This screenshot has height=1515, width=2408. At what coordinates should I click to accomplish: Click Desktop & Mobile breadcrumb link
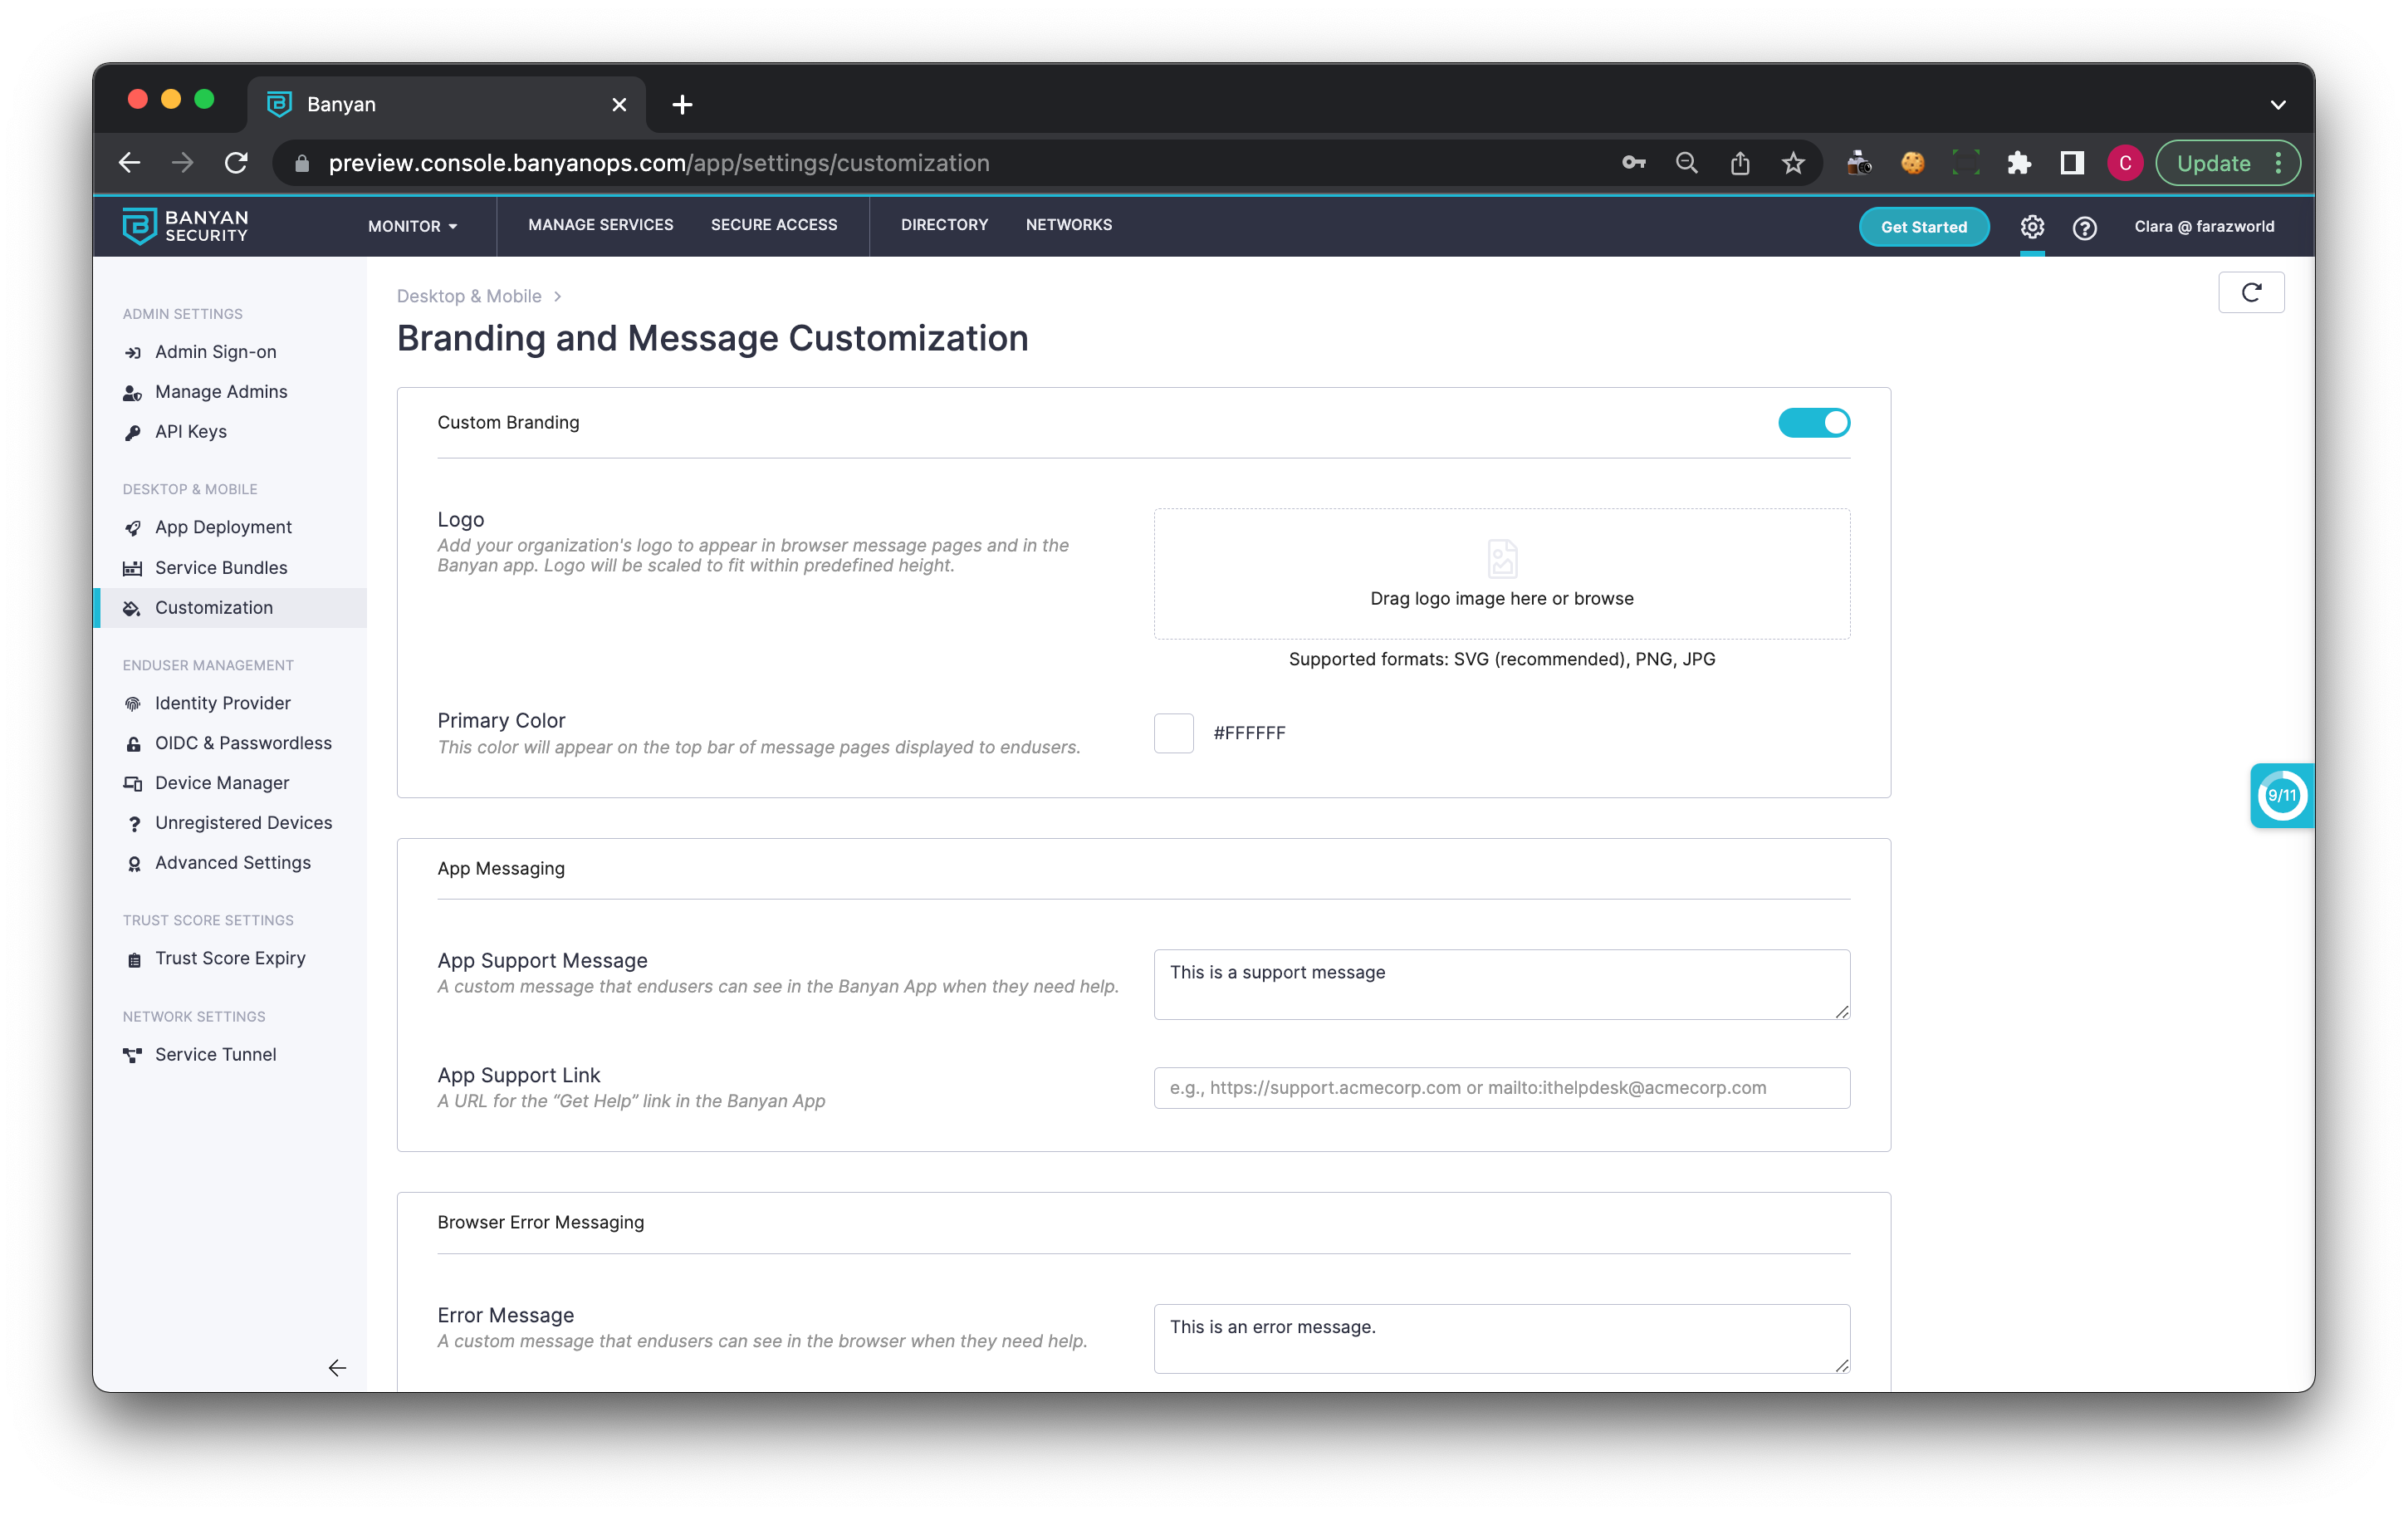468,296
